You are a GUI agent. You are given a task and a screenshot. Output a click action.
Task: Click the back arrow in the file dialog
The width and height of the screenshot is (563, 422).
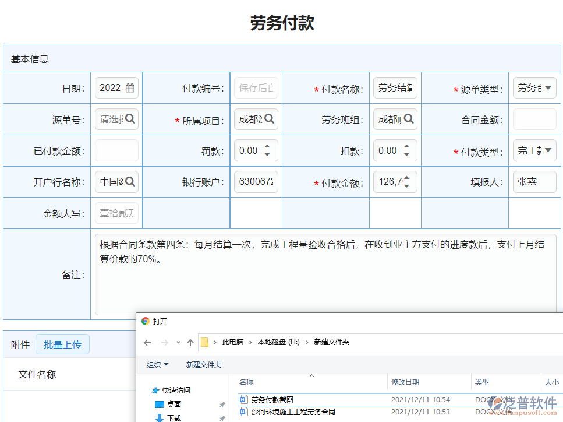click(x=147, y=342)
